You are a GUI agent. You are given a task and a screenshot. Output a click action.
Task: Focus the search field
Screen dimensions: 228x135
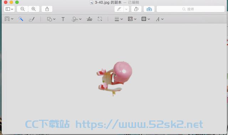(x=191, y=9)
